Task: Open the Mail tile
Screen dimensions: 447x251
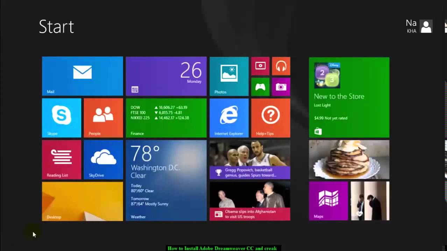Action: (x=83, y=76)
